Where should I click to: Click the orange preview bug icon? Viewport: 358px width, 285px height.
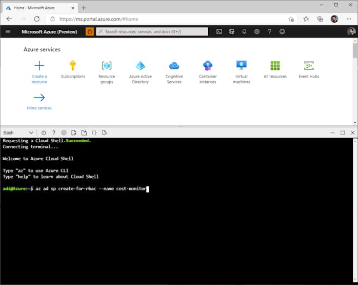(x=90, y=31)
